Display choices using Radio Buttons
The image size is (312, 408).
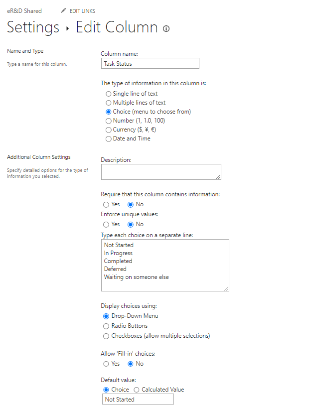point(105,326)
